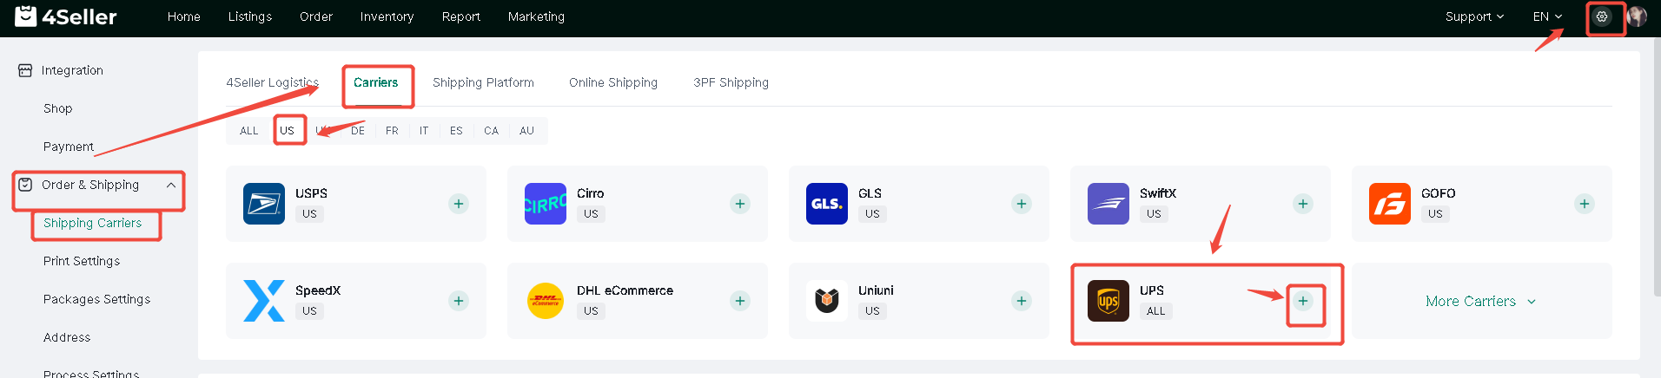Open the Inventory menu
The width and height of the screenshot is (1661, 378).
pos(387,16)
